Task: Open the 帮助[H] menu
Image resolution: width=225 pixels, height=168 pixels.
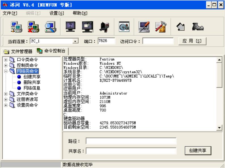Action: click(80, 13)
